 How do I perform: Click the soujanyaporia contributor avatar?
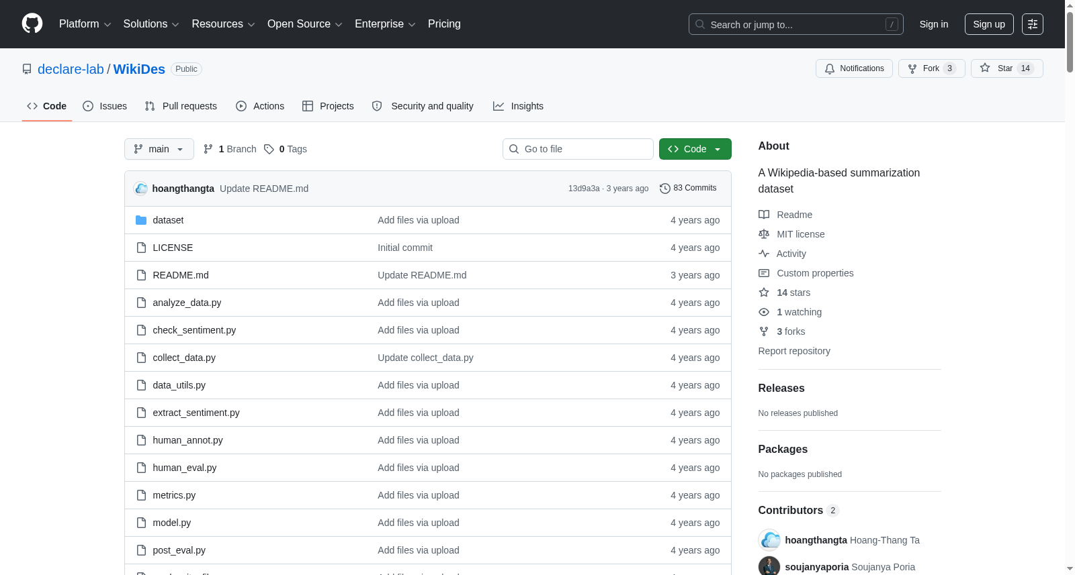point(769,567)
